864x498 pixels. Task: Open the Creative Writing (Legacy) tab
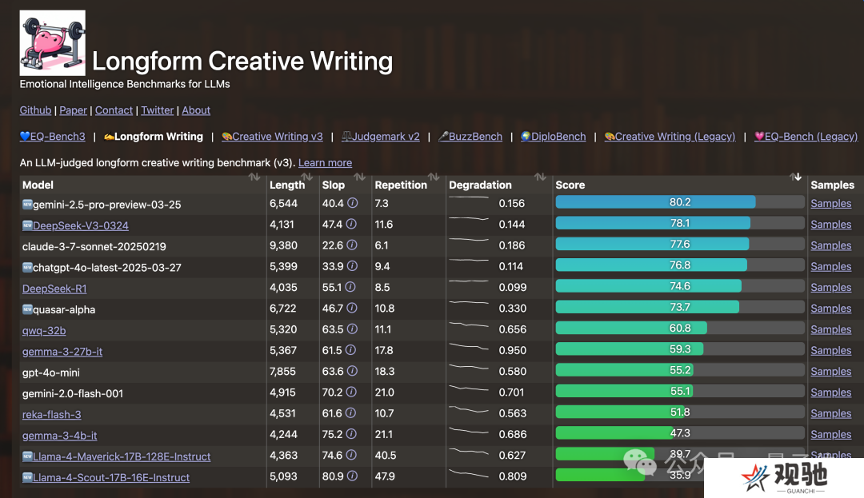670,137
